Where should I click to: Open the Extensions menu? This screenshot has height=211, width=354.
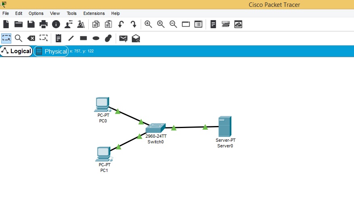click(x=94, y=13)
